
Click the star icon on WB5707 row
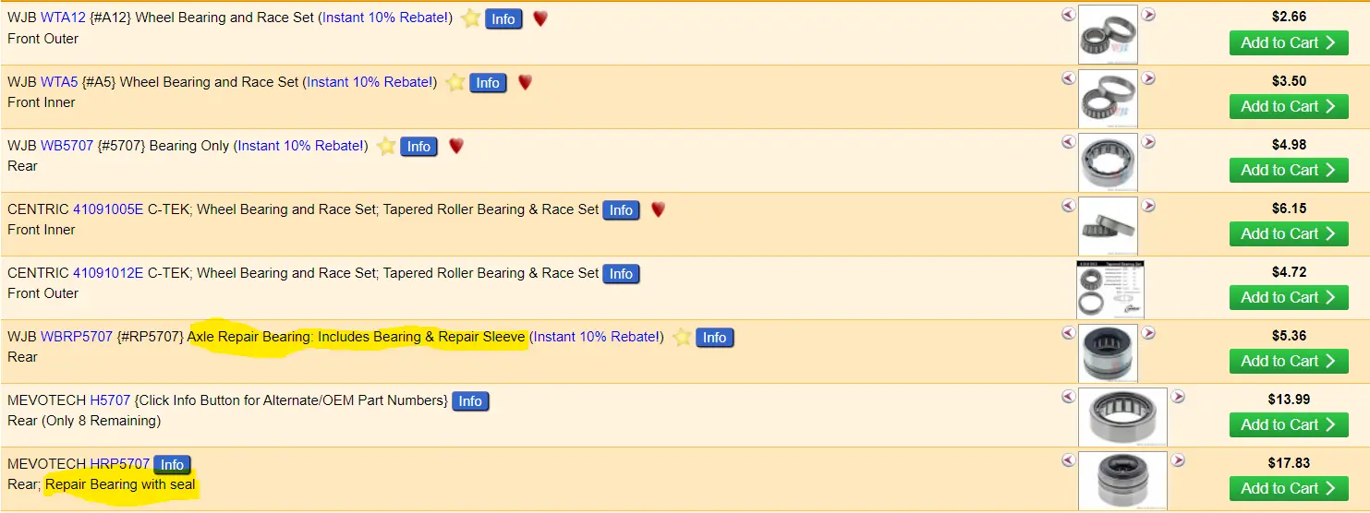[387, 146]
